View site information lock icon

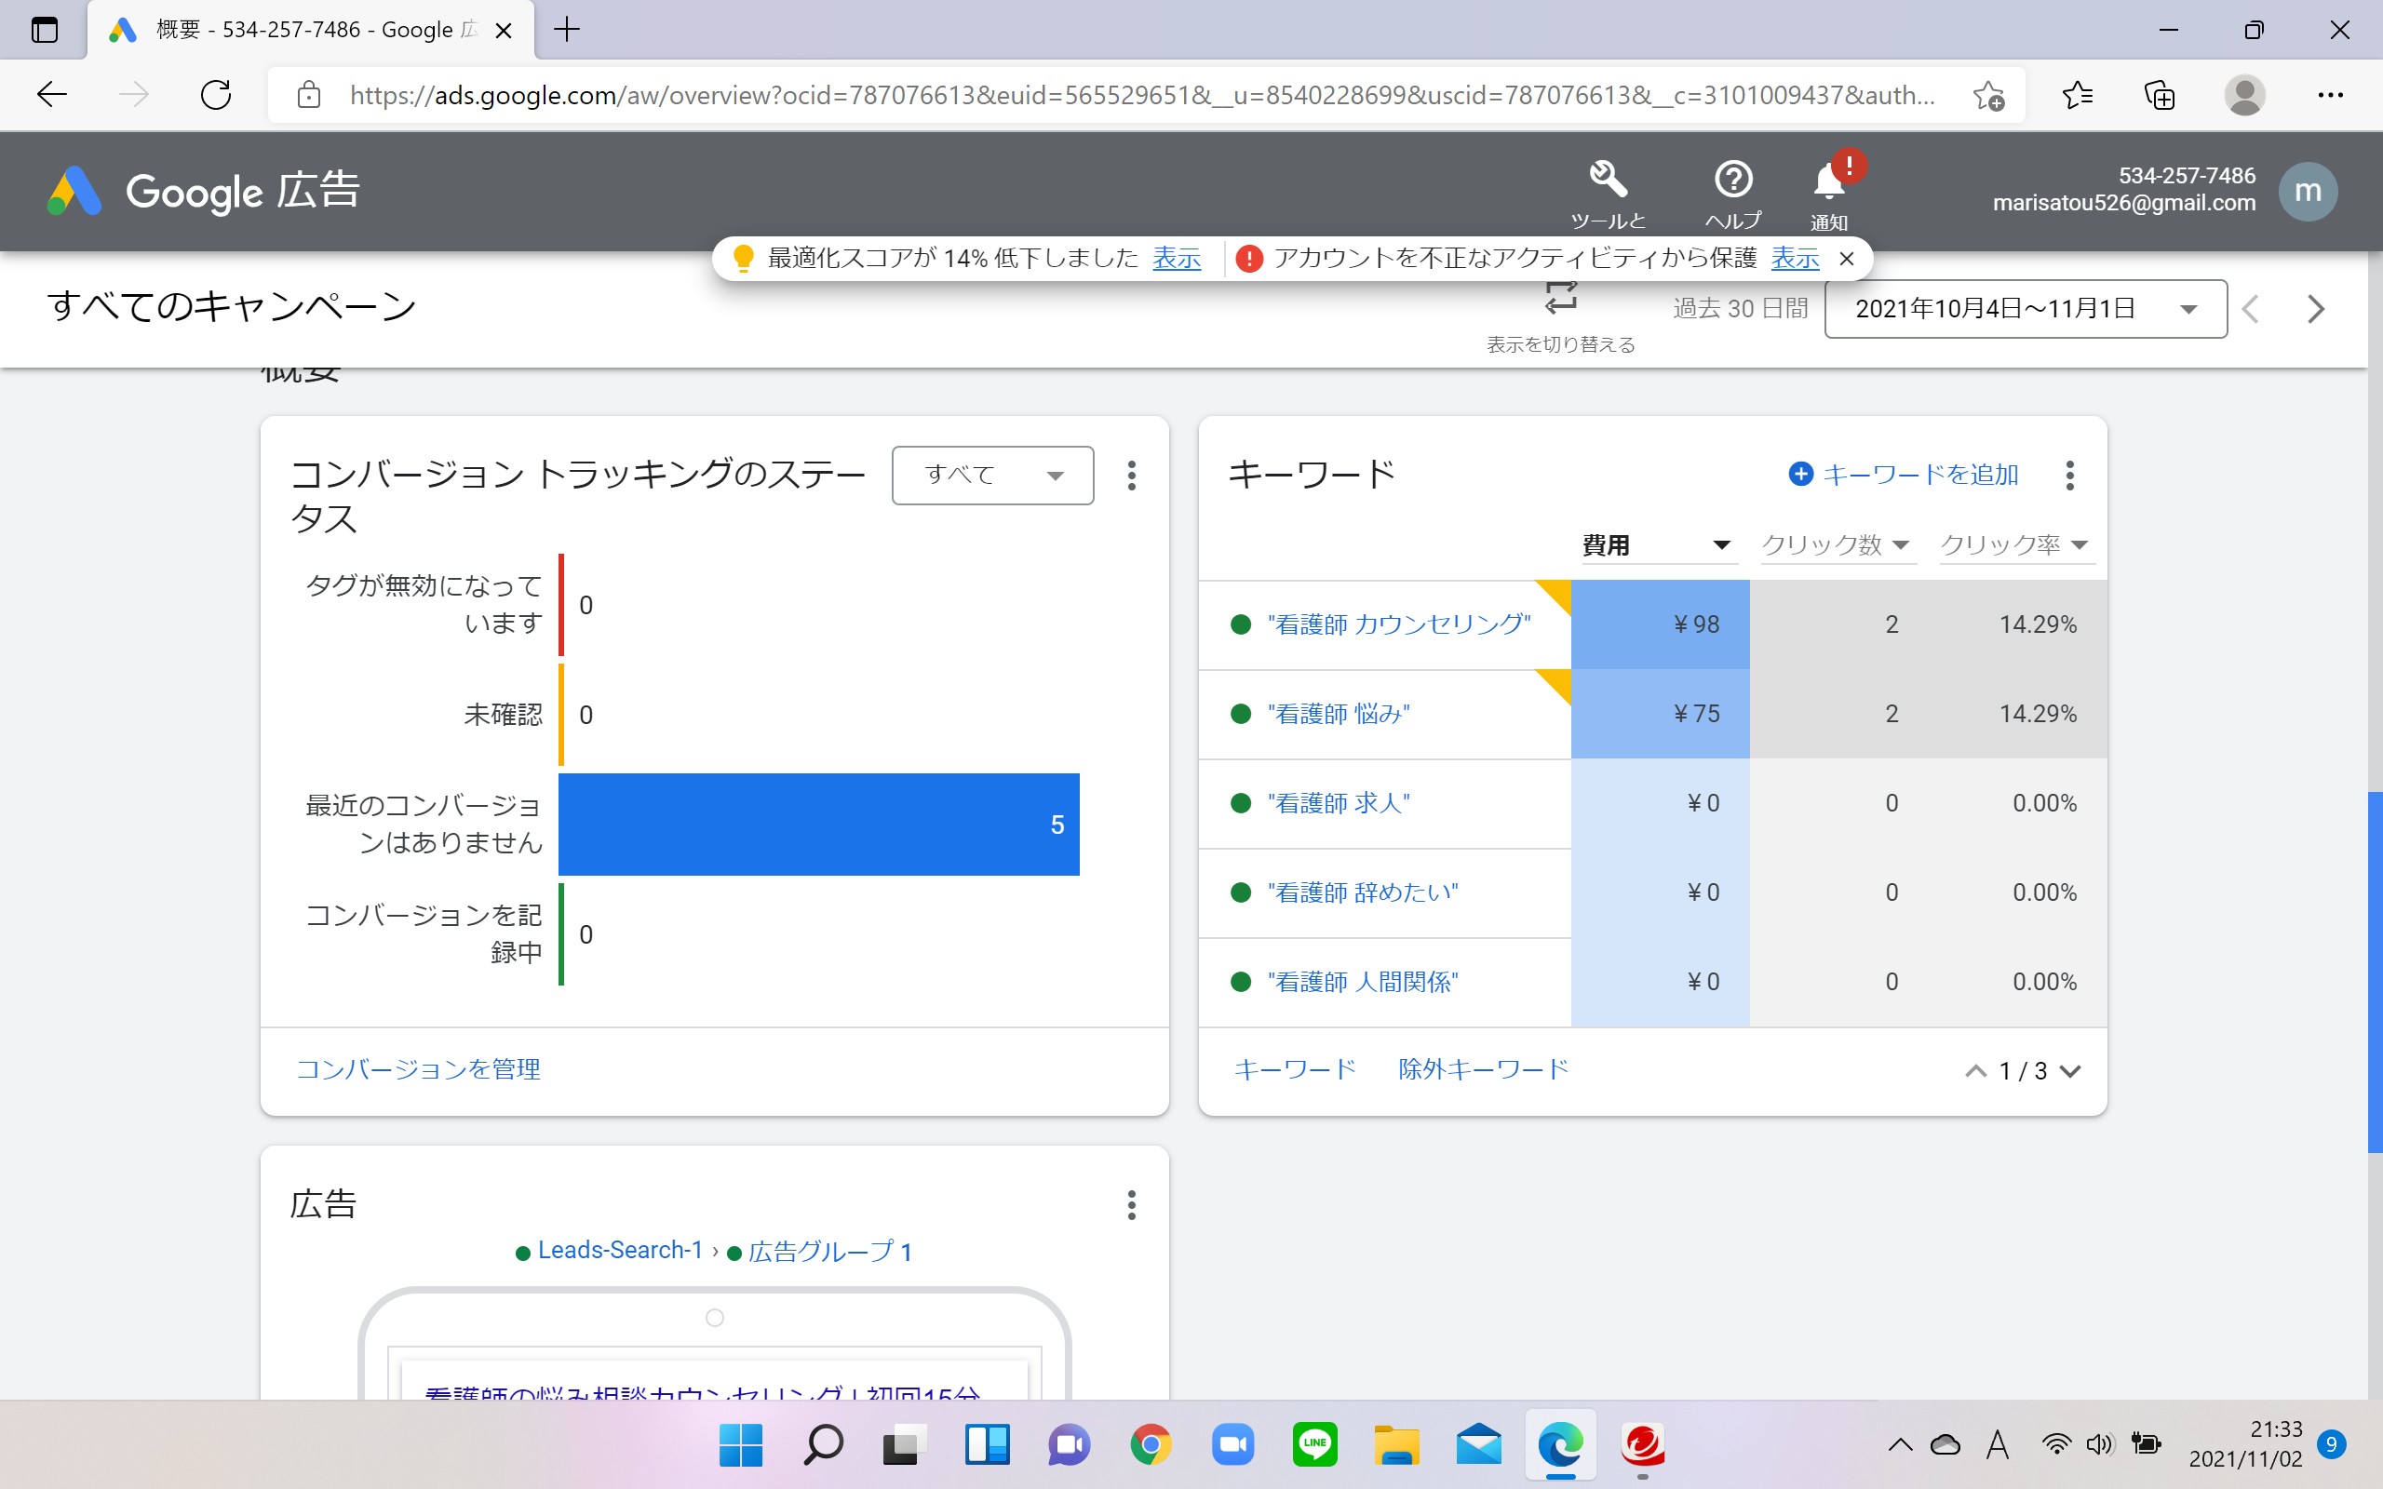pos(309,96)
